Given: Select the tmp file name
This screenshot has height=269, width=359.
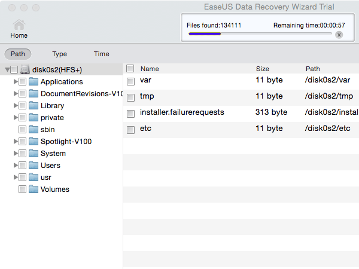Looking at the screenshot, I should [147, 96].
